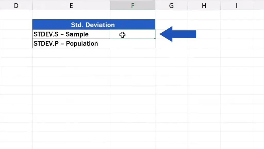The image size is (264, 149).
Task: Select column D cell left of STDEV.P – Population
Action: [x=16, y=43]
